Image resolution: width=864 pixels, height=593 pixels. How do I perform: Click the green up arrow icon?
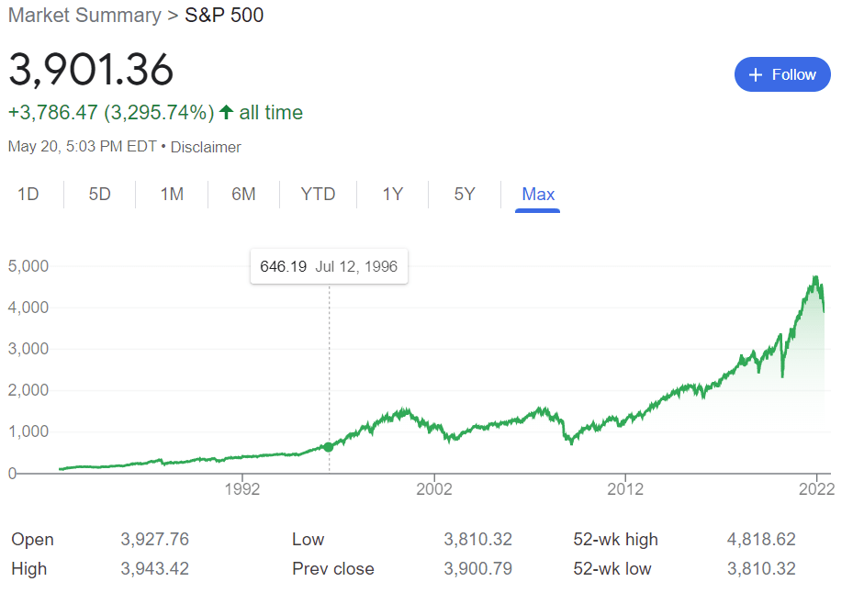click(x=226, y=113)
